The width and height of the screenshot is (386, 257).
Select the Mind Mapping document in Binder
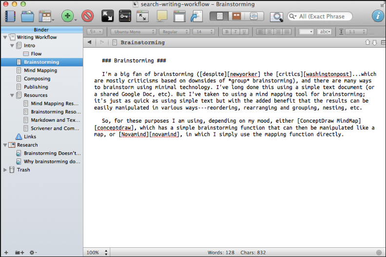coord(40,71)
